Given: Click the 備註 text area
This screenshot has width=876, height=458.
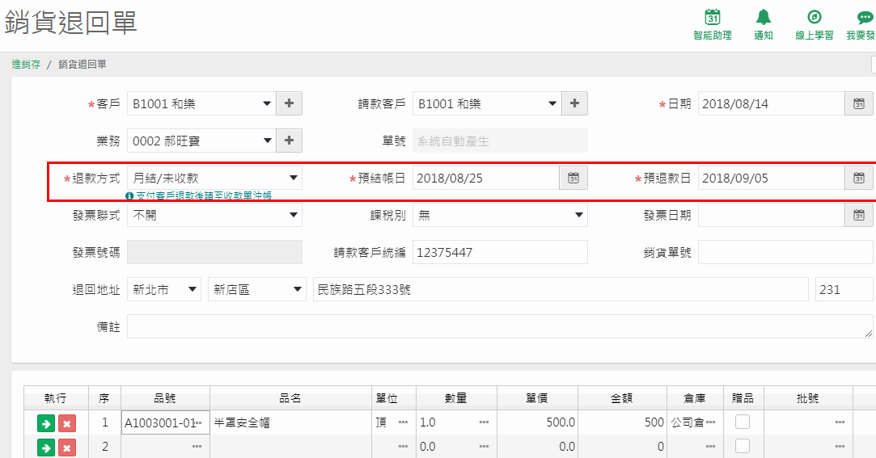Looking at the screenshot, I should pos(500,326).
